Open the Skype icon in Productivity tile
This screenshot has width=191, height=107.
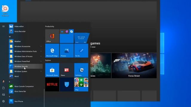coord(71,32)
